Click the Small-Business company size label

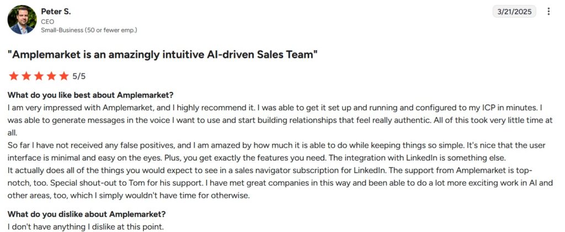tap(89, 30)
